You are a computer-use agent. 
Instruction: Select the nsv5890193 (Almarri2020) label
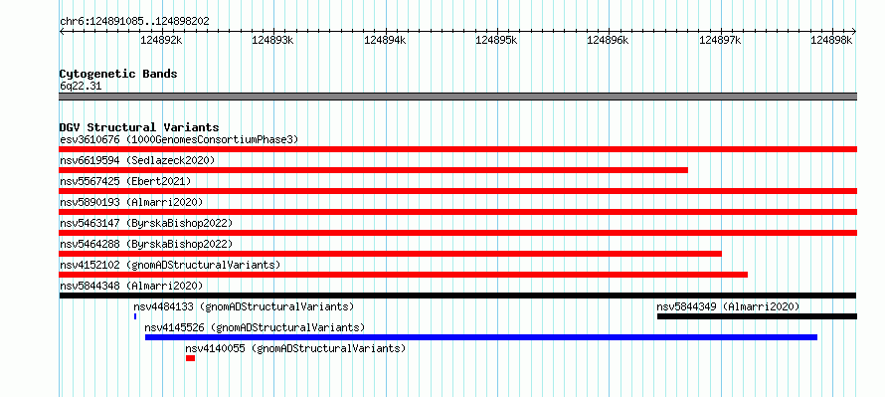131,202
